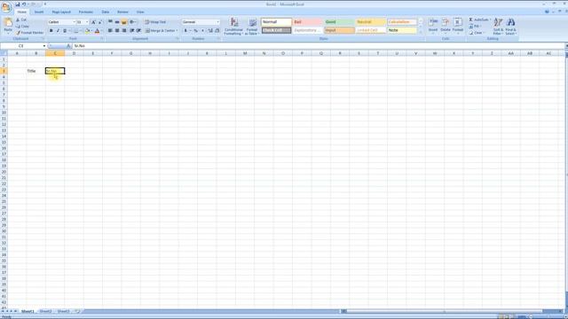Open the Merge & Center dropdown arrow

177,31
